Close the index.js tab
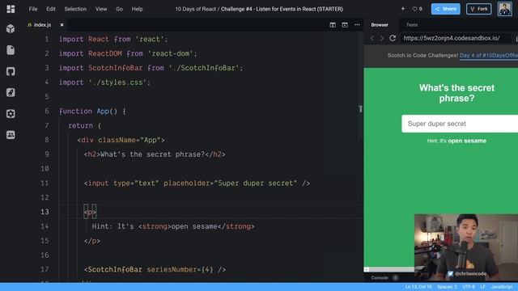The height and width of the screenshot is (291, 518). (x=62, y=25)
